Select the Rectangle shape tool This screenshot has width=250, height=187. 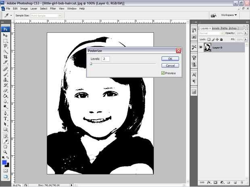pyautogui.click(x=5, y=129)
